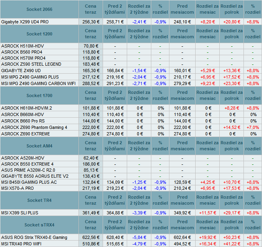The width and height of the screenshot is (262, 247).
Task: Click the 361,49 € price cell
Action: coord(91,213)
